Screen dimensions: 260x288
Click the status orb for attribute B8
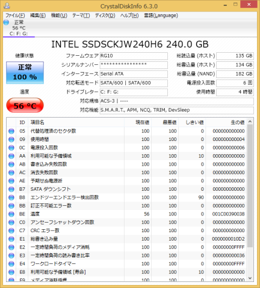[x=11, y=197]
